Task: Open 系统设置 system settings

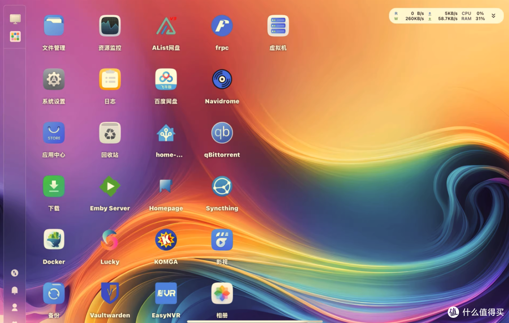Action: pos(54,79)
